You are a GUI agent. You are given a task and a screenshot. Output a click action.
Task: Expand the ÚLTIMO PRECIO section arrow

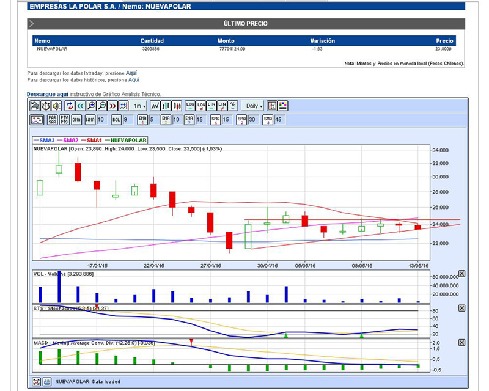(32, 24)
